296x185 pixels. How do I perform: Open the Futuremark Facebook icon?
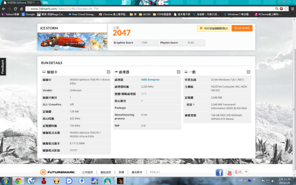point(219,173)
